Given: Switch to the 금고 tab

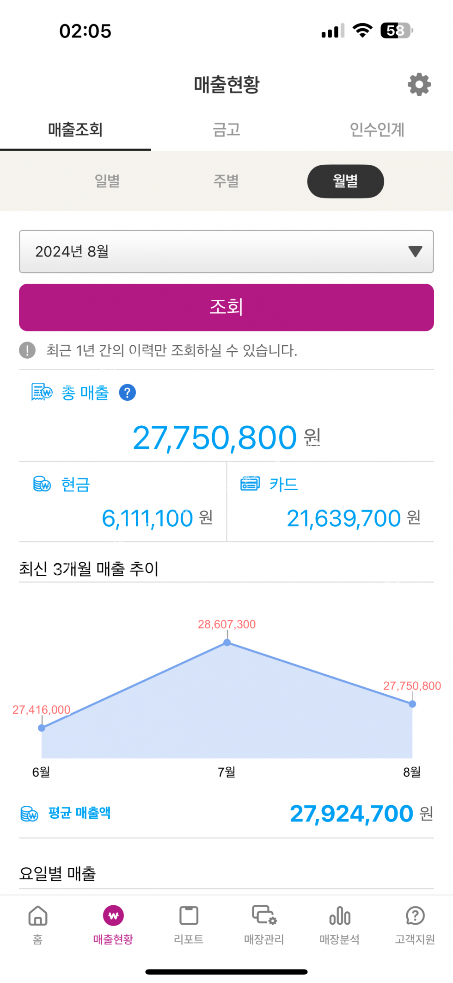Looking at the screenshot, I should click(226, 130).
